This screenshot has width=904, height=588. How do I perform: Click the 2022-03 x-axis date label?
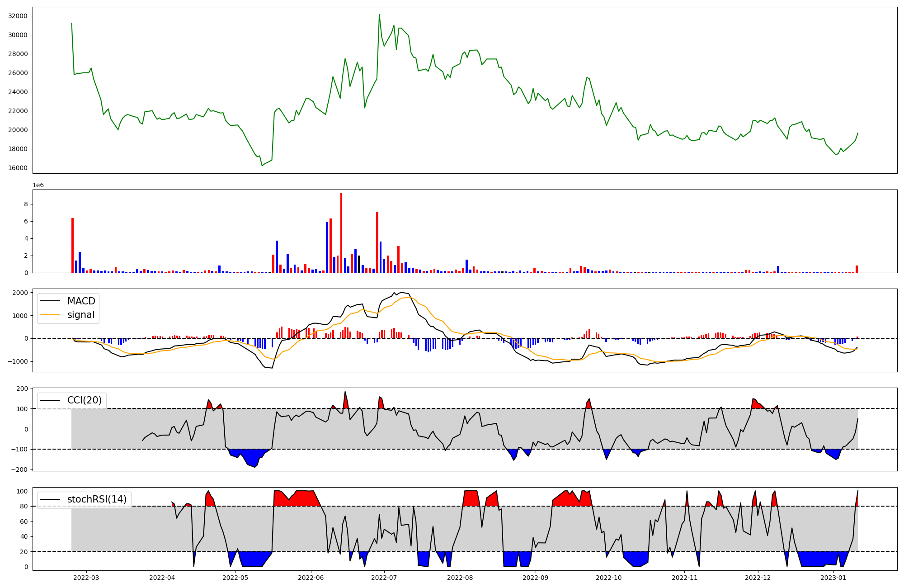click(x=86, y=578)
